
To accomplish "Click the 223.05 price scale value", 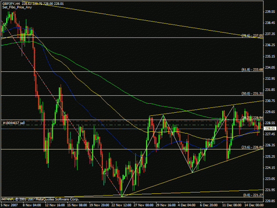I will [270, 179].
